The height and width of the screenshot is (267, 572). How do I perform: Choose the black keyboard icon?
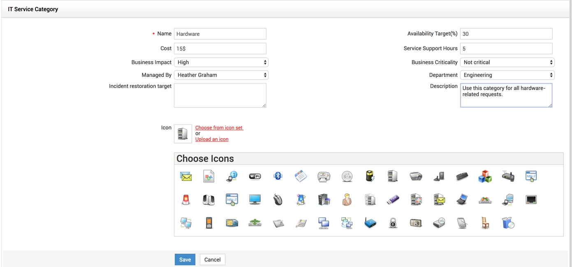coord(462,177)
